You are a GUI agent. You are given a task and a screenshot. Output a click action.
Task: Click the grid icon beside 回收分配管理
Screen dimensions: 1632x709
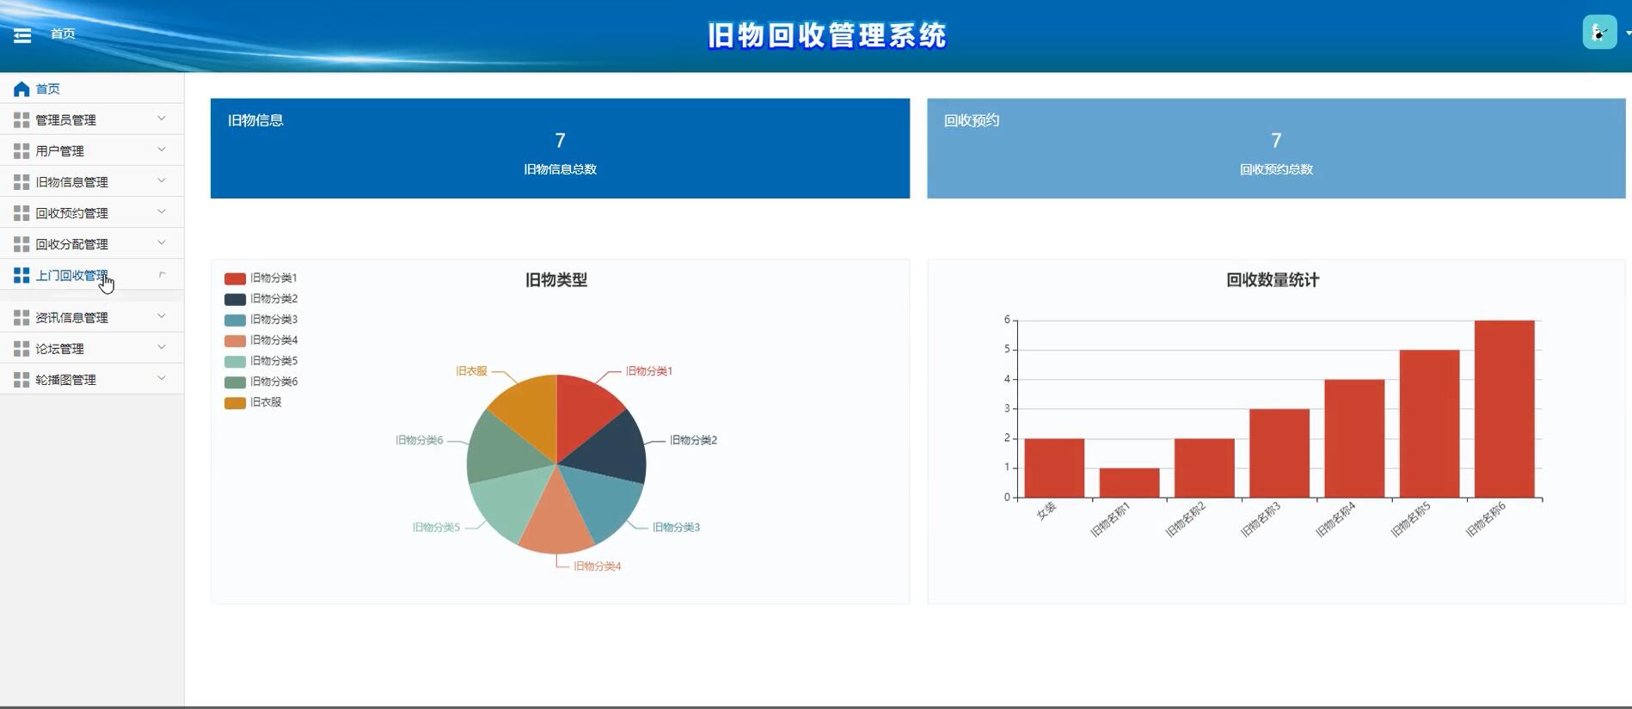(21, 244)
